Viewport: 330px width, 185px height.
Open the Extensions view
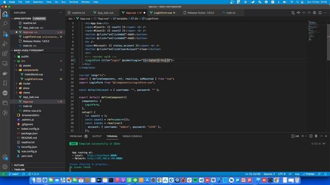(5, 53)
